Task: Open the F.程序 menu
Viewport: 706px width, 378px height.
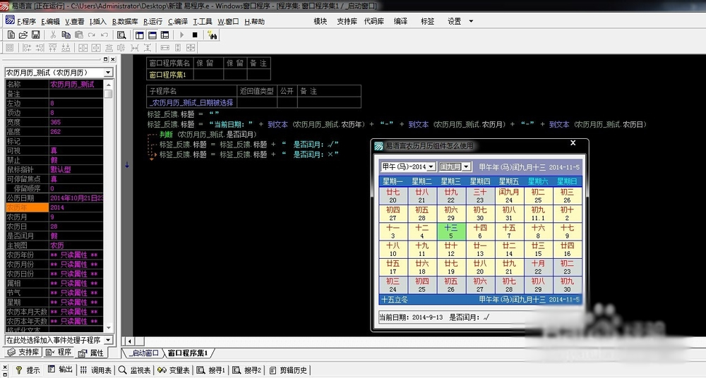Action: tap(27, 22)
